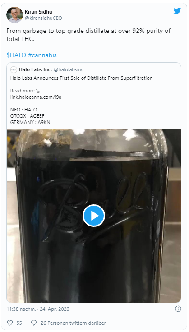Open the quoted tweet headline text
The image size is (189, 332).
pos(81,78)
